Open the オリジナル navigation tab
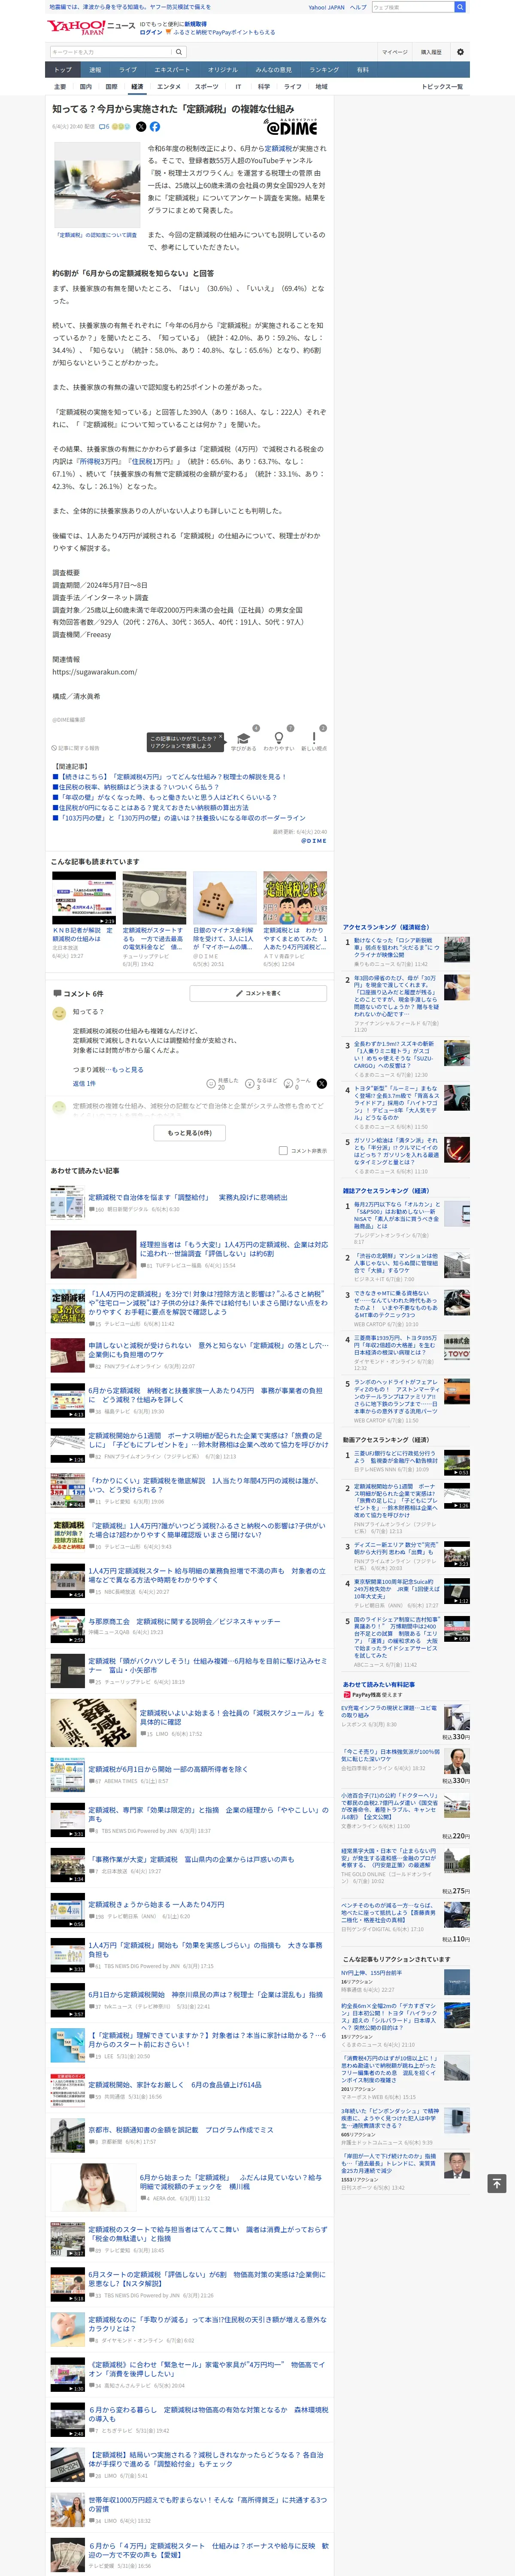 tap(223, 70)
